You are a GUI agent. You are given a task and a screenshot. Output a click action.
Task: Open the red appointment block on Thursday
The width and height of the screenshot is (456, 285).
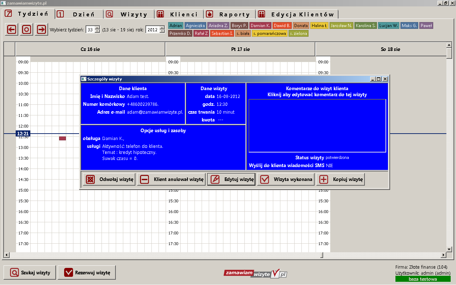coord(62,138)
